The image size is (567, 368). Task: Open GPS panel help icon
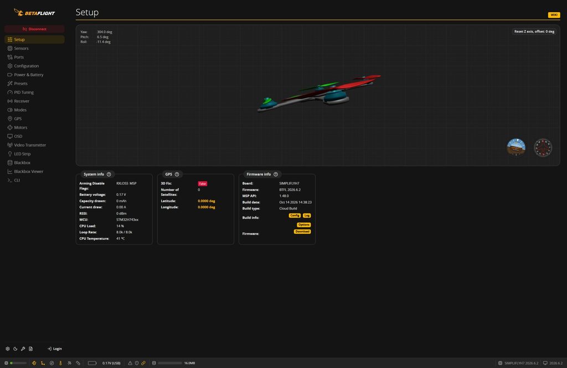tap(177, 175)
